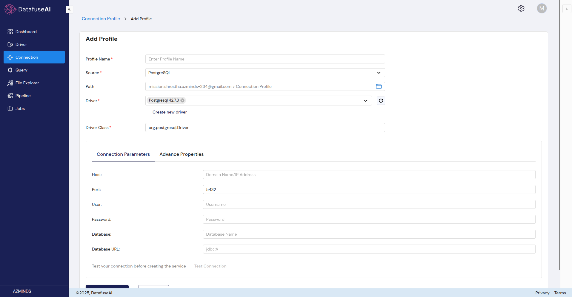The image size is (572, 297).
Task: Click the Test Connection link
Action: [210, 266]
